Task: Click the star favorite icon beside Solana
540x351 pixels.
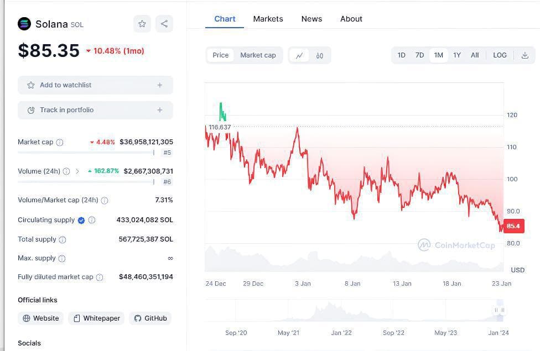Action: (x=142, y=24)
